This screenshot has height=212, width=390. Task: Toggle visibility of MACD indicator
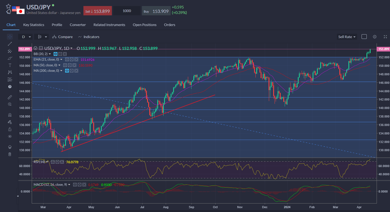[x=75, y=185]
